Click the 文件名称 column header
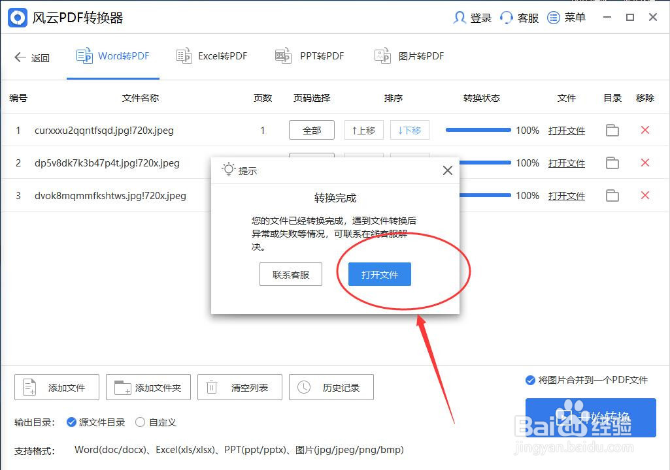The height and width of the screenshot is (470, 670). [x=140, y=98]
